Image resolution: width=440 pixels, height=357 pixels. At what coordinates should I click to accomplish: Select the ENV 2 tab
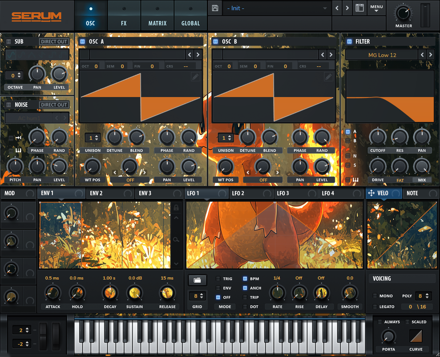109,193
